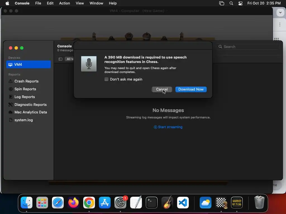This screenshot has width=286, height=214.
Task: Click the Crash Reports warning triangle icon
Action: (11, 81)
